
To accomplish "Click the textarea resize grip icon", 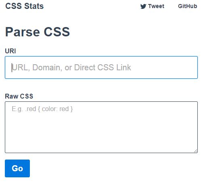I will point(196,151).
